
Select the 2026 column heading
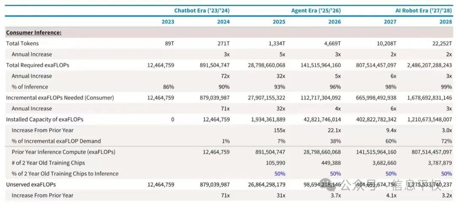click(x=334, y=22)
